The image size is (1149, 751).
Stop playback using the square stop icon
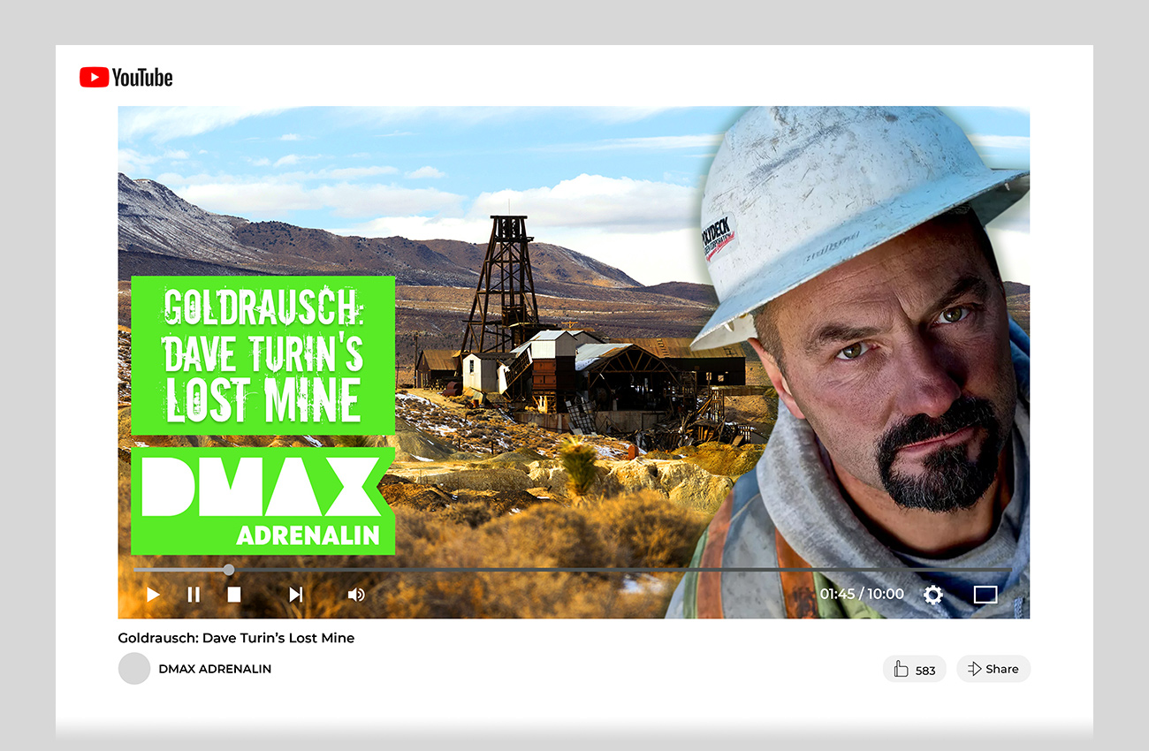coord(234,595)
